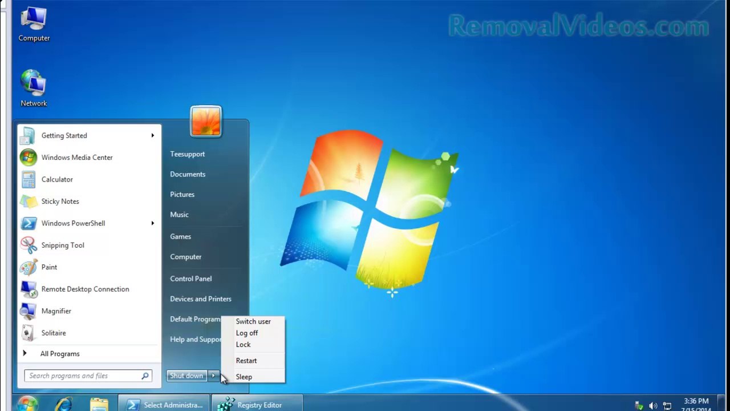Screen dimensions: 730x411
Task: Select Log off in the power menu
Action: click(247, 333)
